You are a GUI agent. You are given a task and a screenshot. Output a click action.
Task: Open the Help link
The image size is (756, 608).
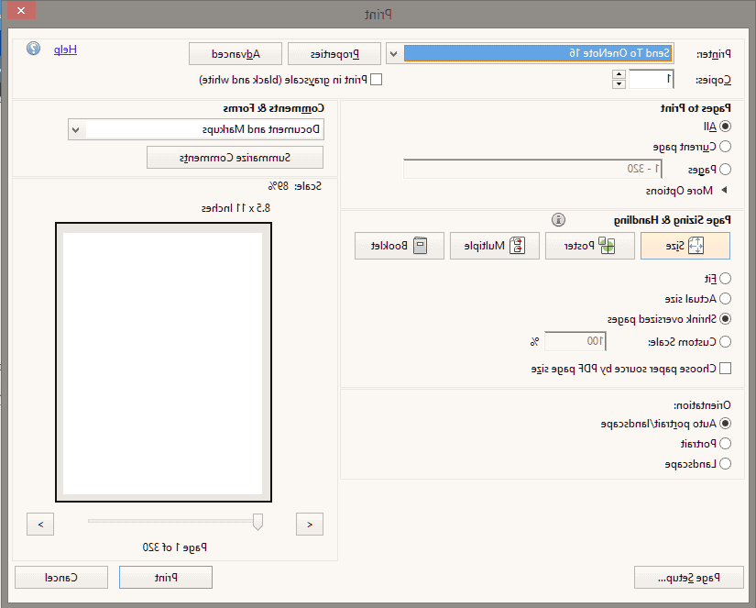pyautogui.click(x=65, y=50)
